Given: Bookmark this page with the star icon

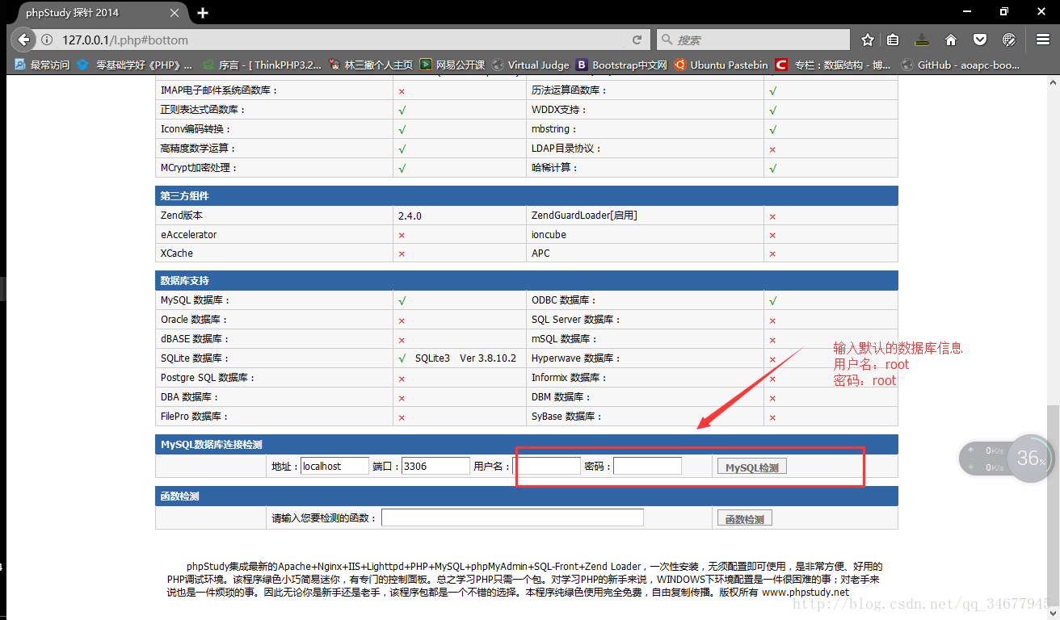Looking at the screenshot, I should tap(868, 40).
